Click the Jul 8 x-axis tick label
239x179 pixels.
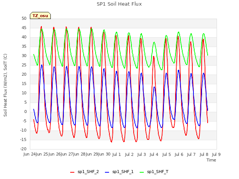tap(204, 154)
